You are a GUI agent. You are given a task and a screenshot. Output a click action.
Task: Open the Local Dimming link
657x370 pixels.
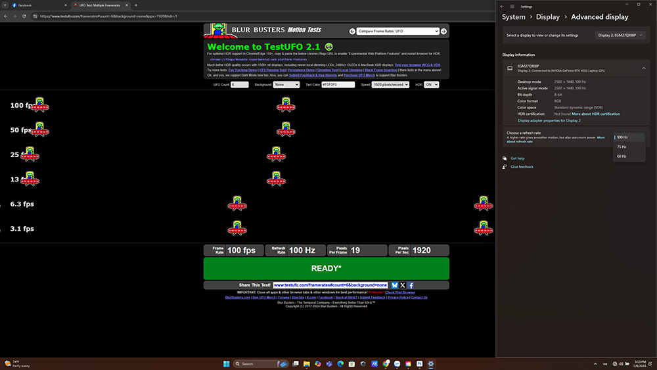[x=351, y=70]
